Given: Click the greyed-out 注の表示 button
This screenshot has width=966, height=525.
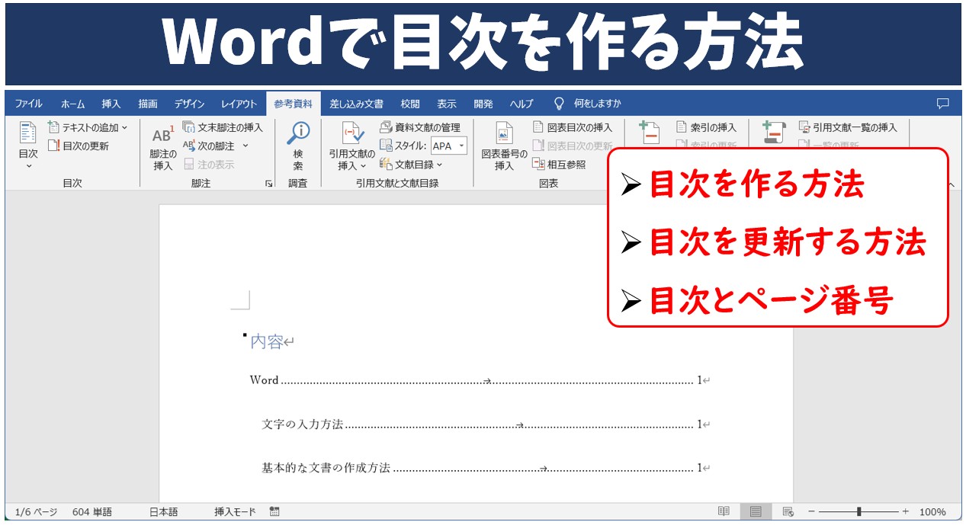Looking at the screenshot, I should [209, 164].
